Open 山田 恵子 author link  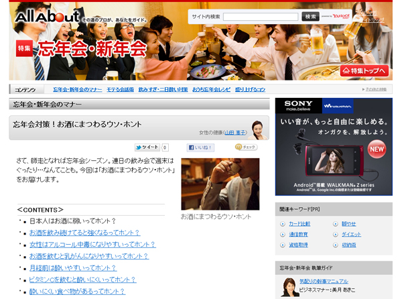[234, 132]
